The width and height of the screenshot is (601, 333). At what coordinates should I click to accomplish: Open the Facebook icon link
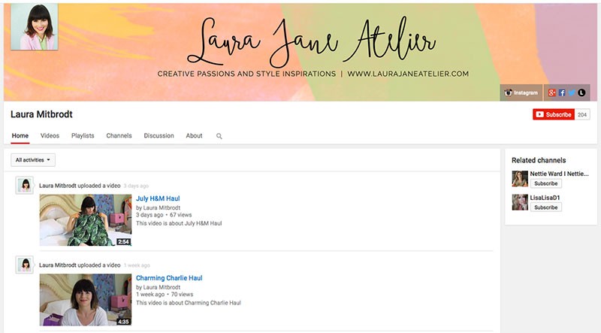562,92
